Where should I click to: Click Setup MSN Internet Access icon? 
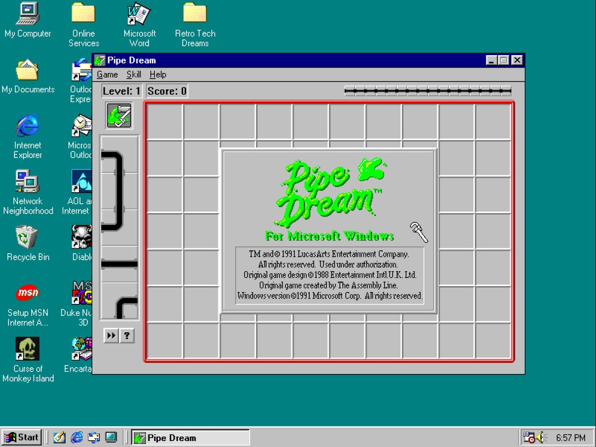pyautogui.click(x=28, y=304)
